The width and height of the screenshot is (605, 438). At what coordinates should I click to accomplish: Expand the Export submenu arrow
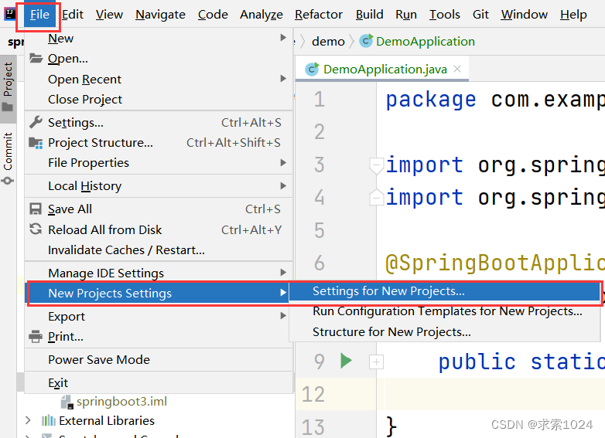pos(283,315)
